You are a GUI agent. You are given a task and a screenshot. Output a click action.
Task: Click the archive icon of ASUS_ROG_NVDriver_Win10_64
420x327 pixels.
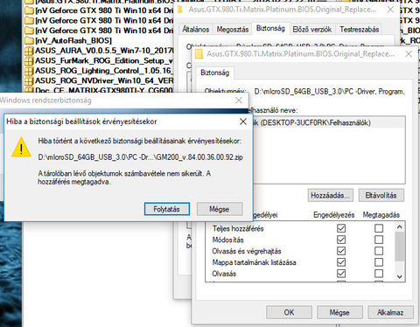click(x=29, y=80)
